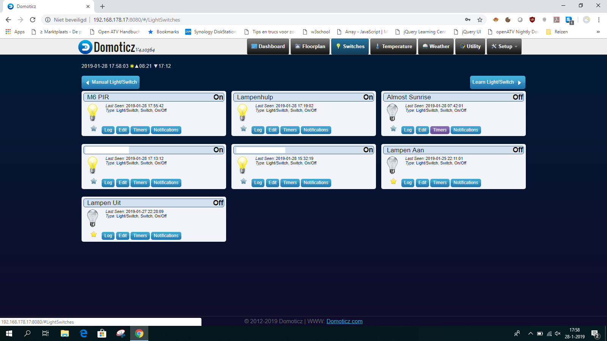The height and width of the screenshot is (341, 607).
Task: Edit the Lampenhulp switch
Action: [273, 130]
